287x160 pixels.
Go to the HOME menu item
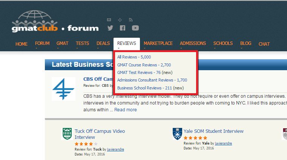click(x=21, y=44)
